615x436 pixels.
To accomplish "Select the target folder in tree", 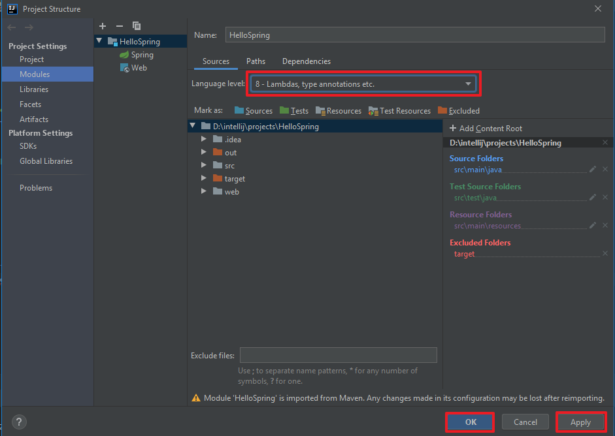I will click(x=235, y=179).
